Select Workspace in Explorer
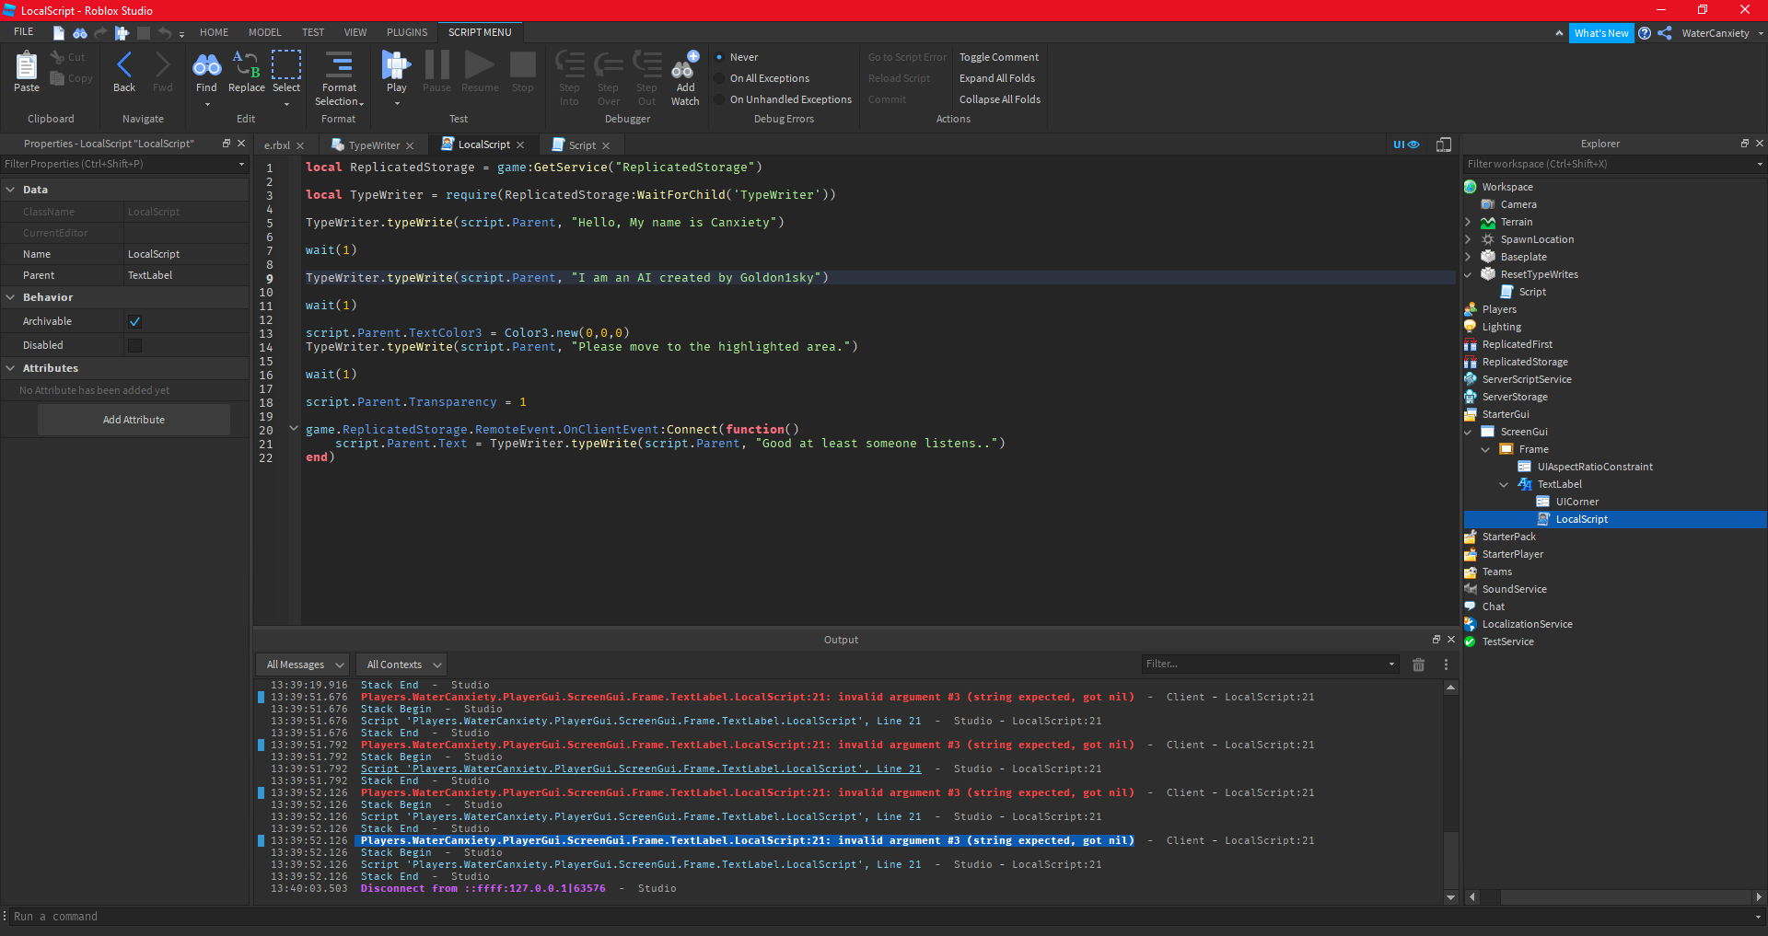Screen dimensions: 1768x936 1506,187
